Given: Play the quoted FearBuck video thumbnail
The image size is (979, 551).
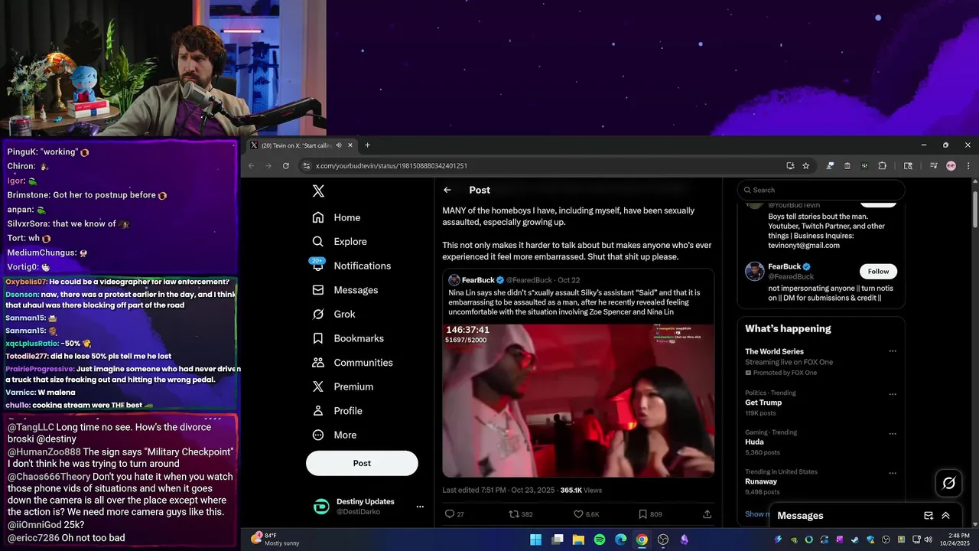Looking at the screenshot, I should pyautogui.click(x=578, y=400).
